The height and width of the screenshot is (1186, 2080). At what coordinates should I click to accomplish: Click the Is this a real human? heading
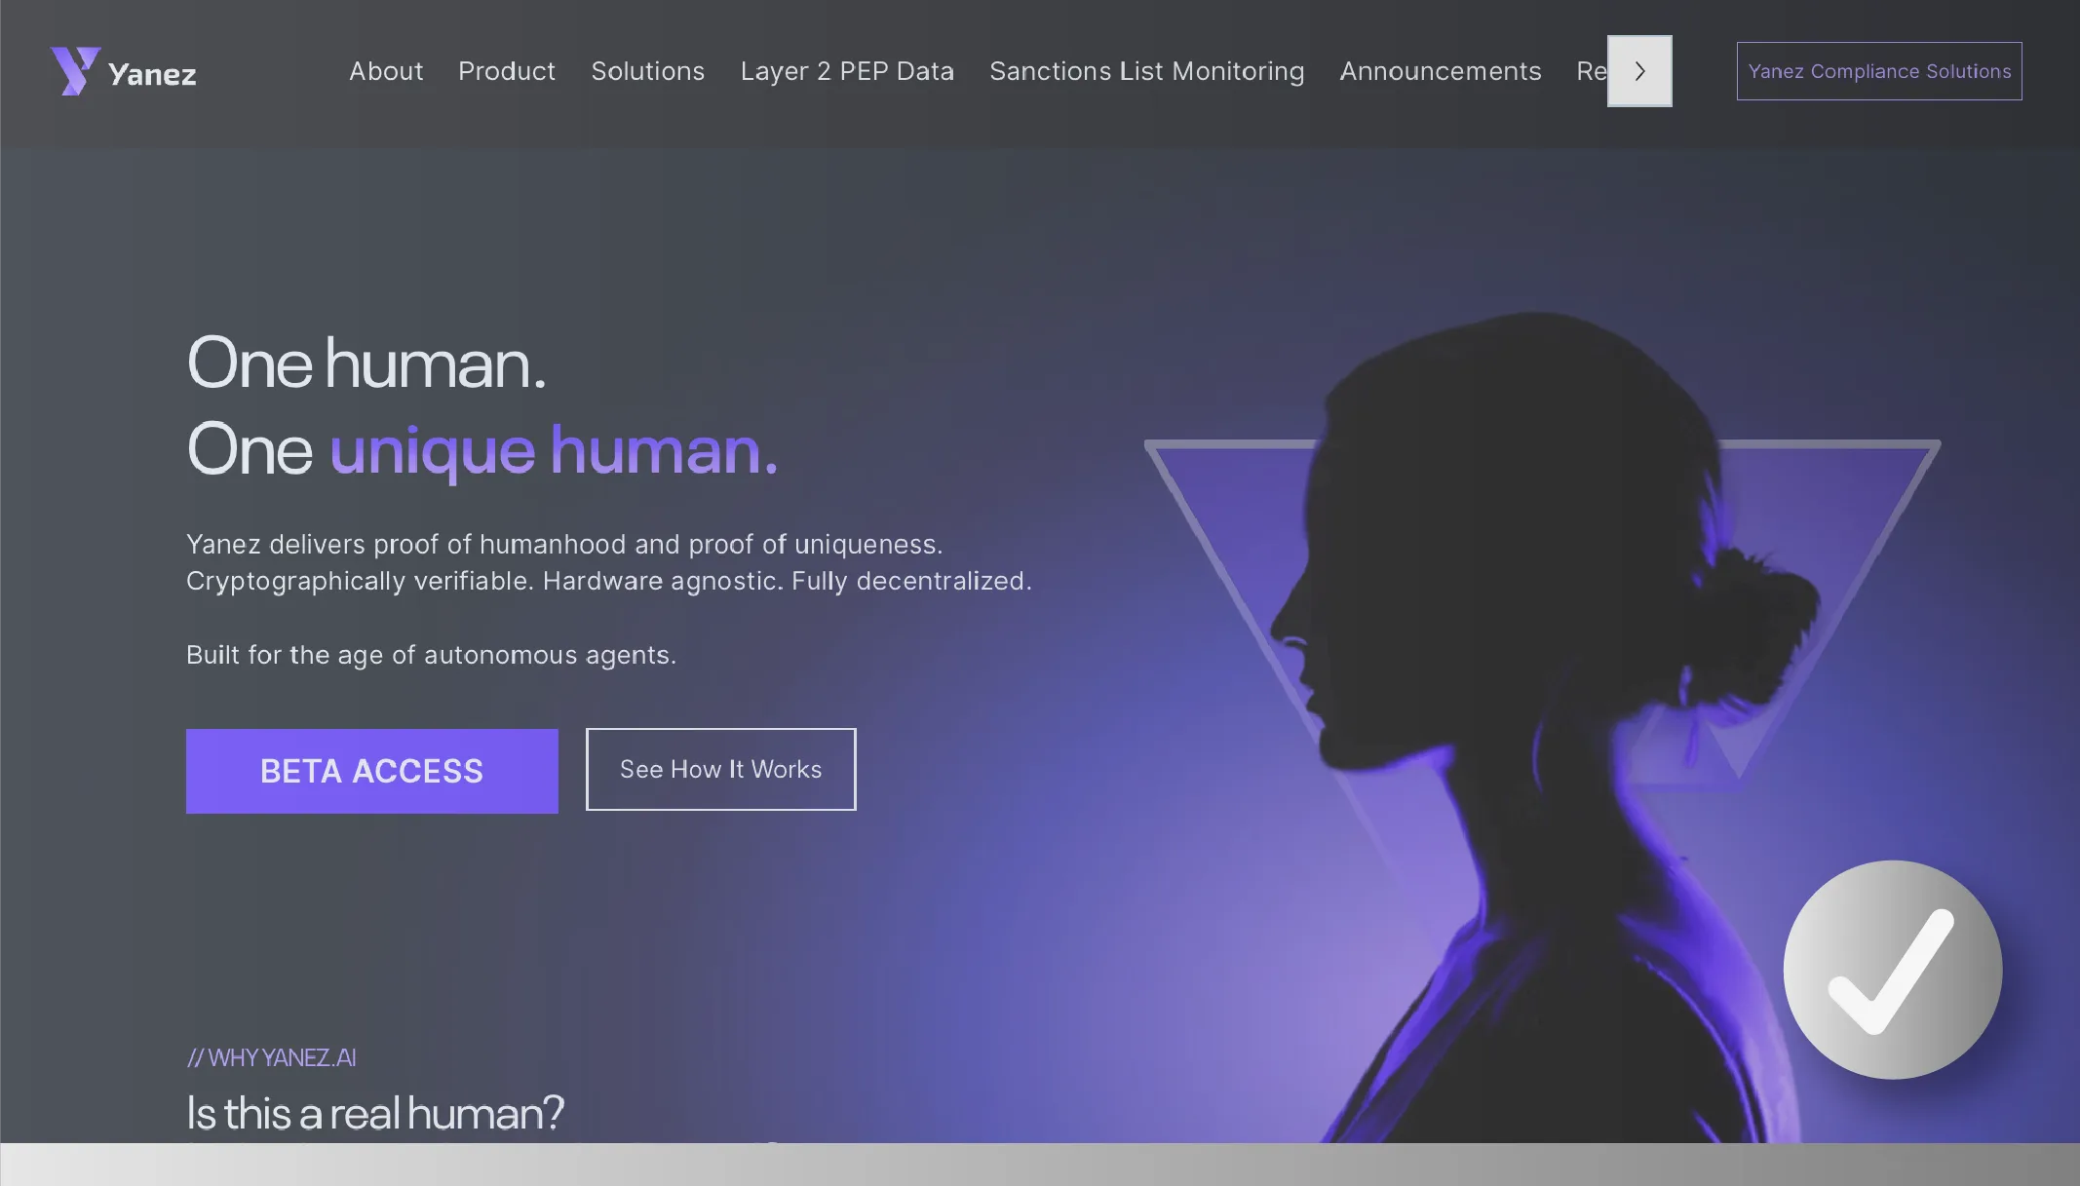click(375, 1113)
